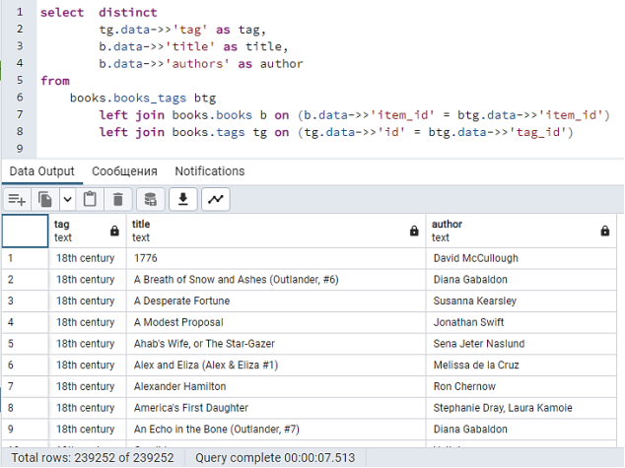Screen dimensions: 625x468
Task: Click cell 'America's First Daughter'
Action: point(276,408)
